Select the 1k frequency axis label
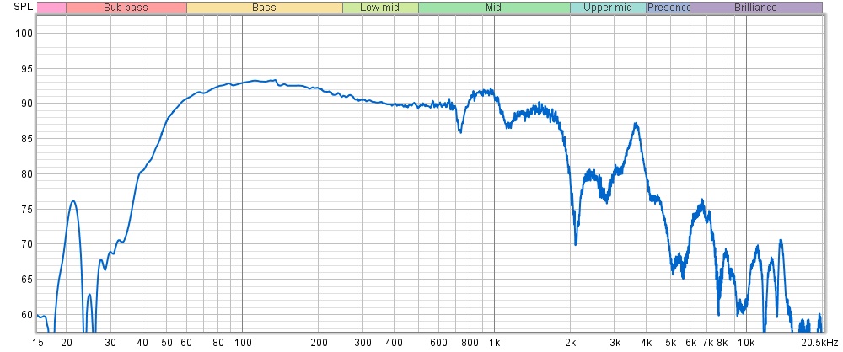 (x=495, y=343)
